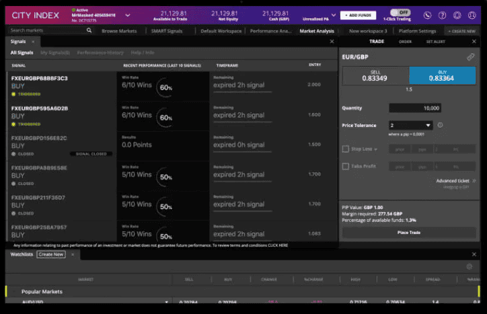
Task: Click the Stop Loss price field
Action: click(400, 149)
